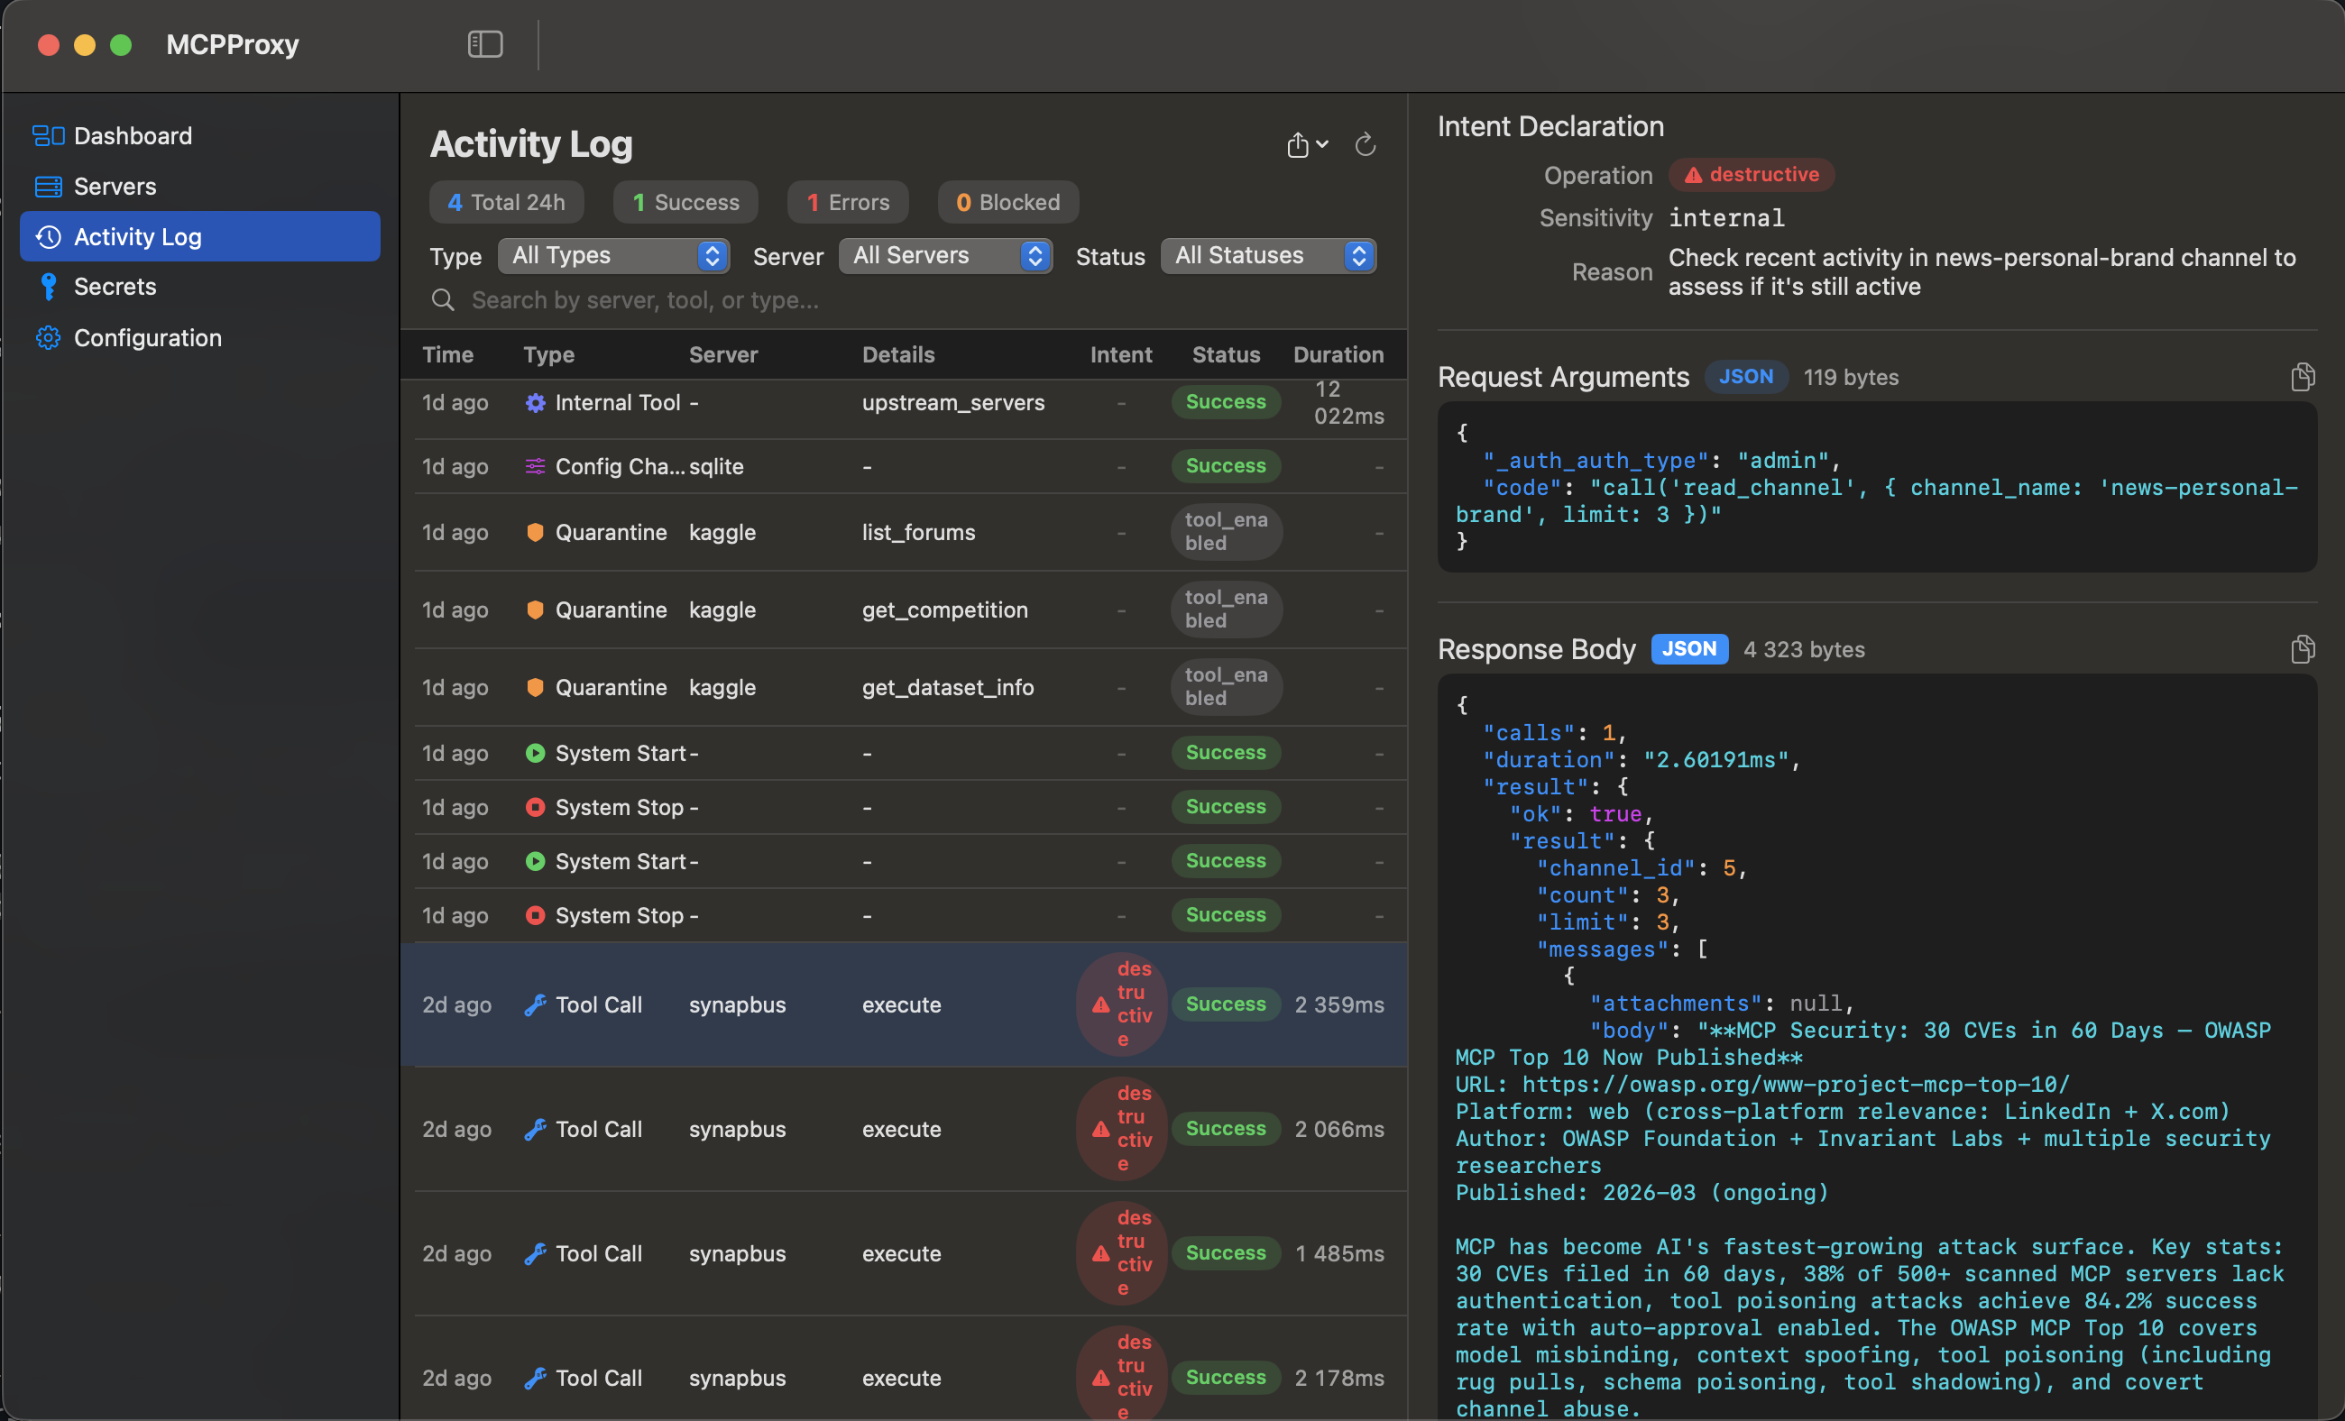Viewport: 2345px width, 1421px height.
Task: Open the export share menu
Action: (x=1307, y=144)
